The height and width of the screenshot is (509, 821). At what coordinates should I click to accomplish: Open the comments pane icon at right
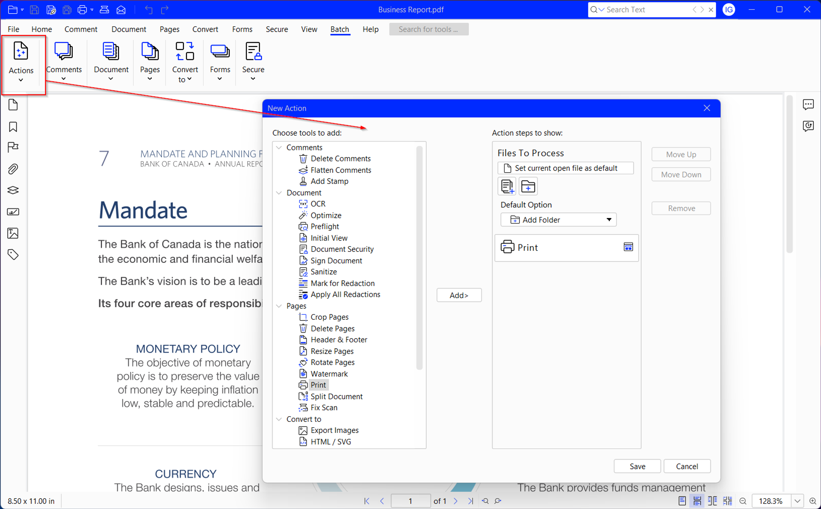coord(808,105)
